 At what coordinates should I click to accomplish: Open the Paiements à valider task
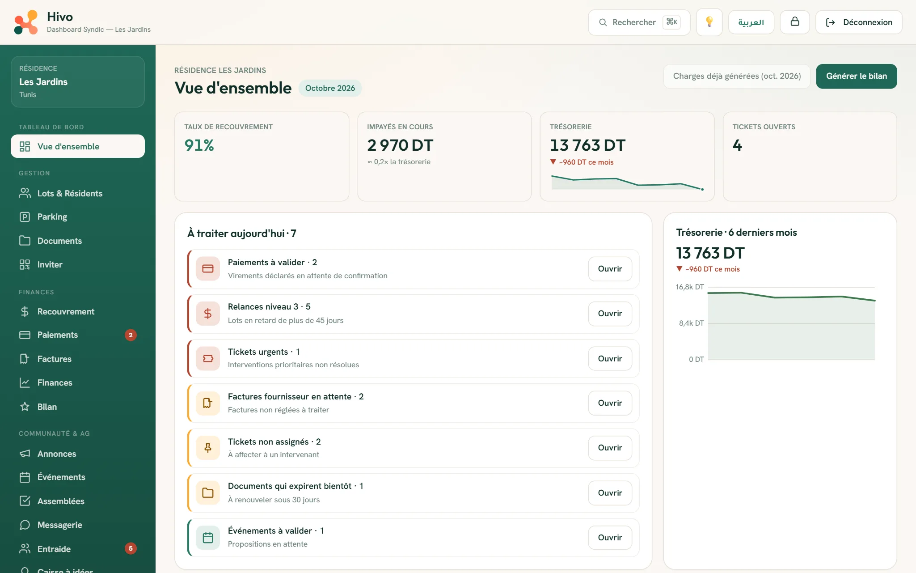[x=610, y=269]
